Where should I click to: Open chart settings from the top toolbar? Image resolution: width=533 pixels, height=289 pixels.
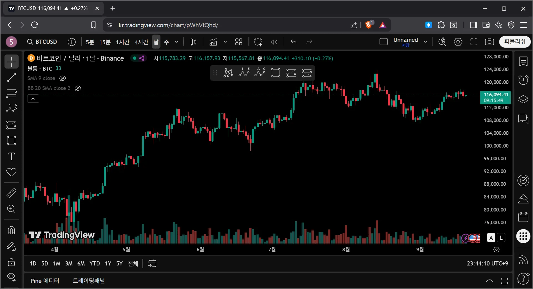point(458,42)
